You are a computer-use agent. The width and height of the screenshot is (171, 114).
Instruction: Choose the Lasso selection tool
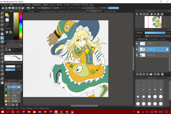pos(2,50)
